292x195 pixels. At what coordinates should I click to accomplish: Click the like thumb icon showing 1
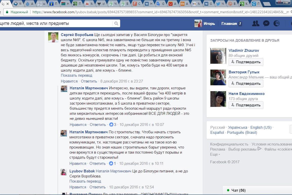[x=111, y=164]
